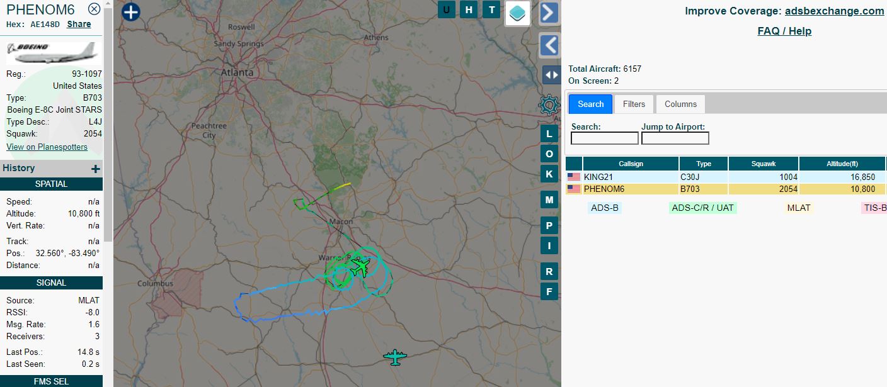The image size is (887, 387).
Task: Select the KING21 row in aircraft table
Action: (726, 177)
